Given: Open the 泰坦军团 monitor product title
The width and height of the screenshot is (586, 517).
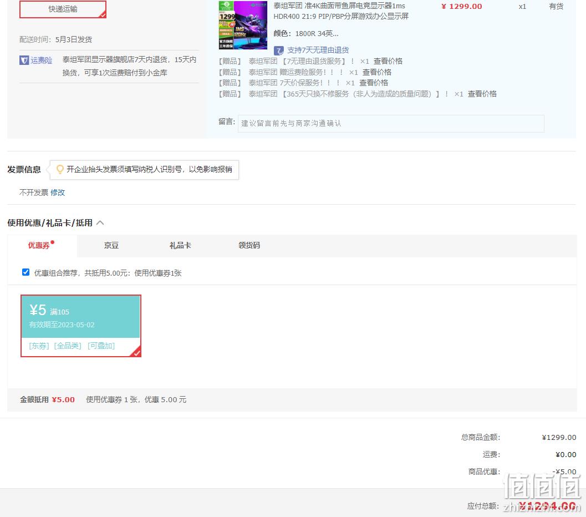Looking at the screenshot, I should pos(341,11).
